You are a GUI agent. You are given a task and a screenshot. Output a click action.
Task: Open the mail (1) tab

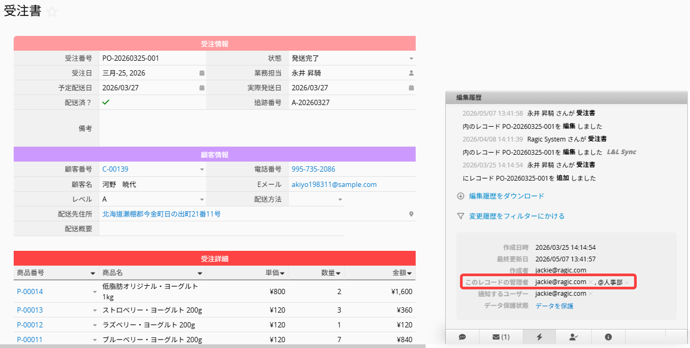click(501, 336)
